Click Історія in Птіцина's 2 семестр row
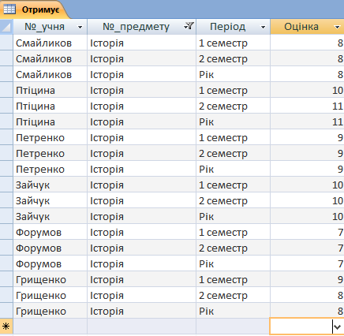This screenshot has height=336, width=344. coord(107,106)
